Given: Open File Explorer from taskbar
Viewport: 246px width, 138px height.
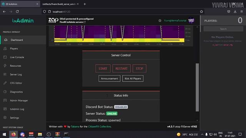Looking at the screenshot, I should pyautogui.click(x=40, y=135).
